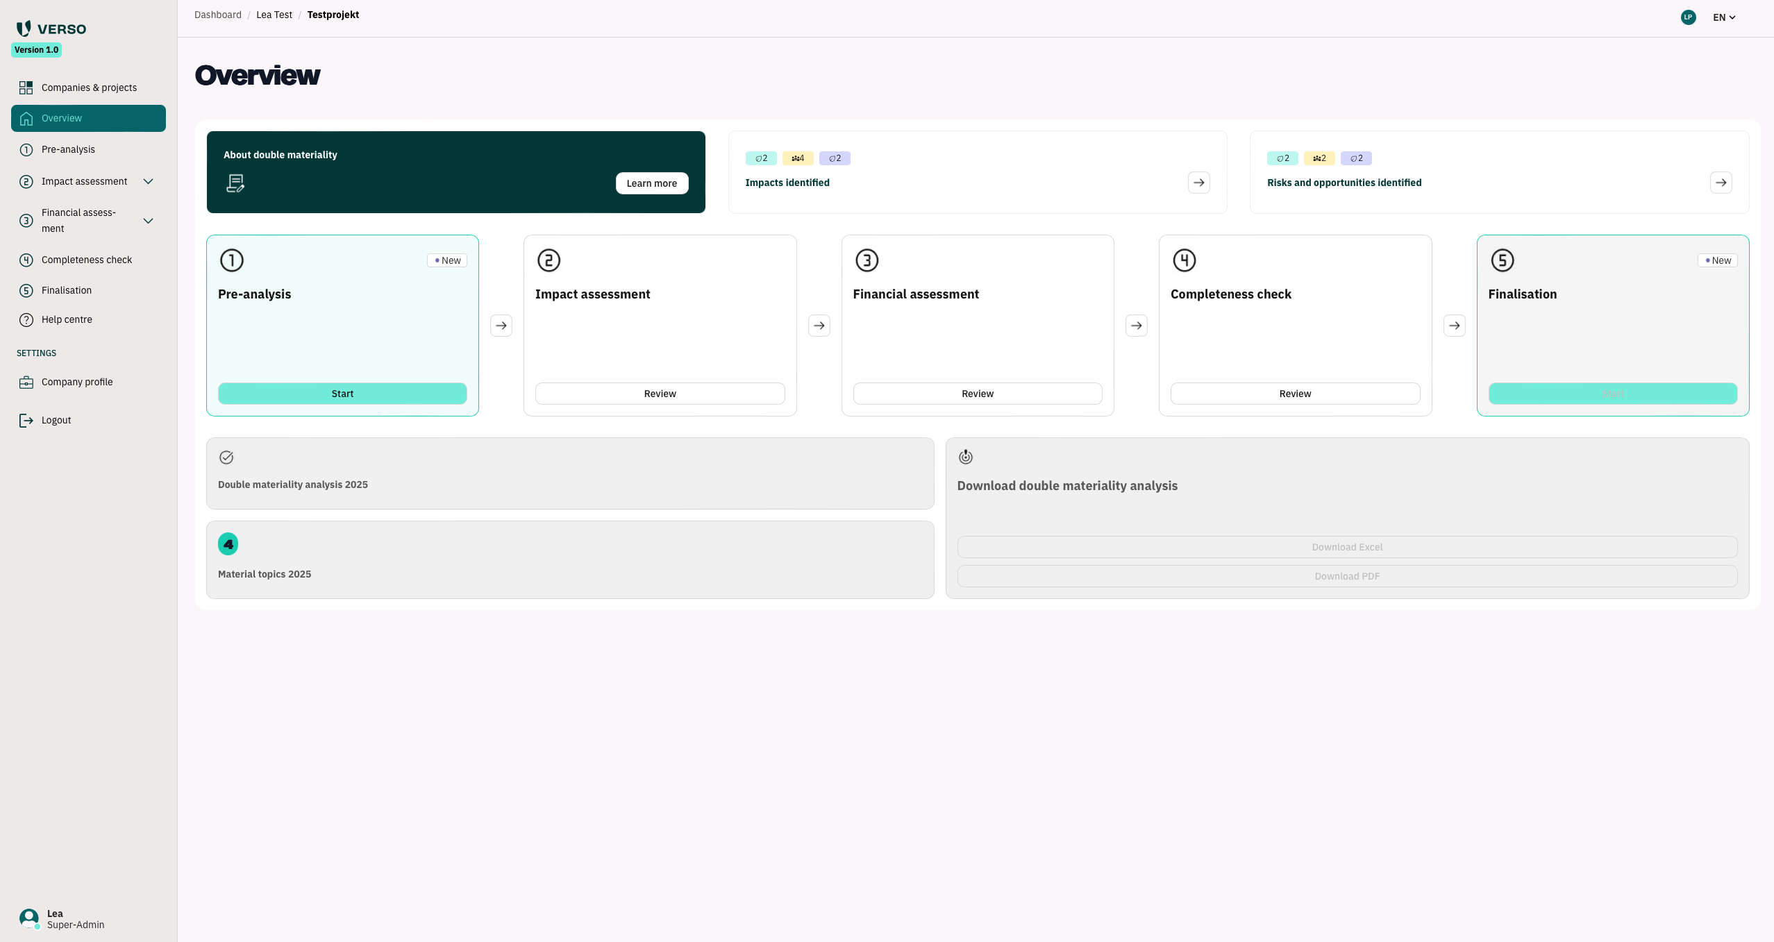Go to Dashboard breadcrumb
1774x942 pixels.
point(218,15)
